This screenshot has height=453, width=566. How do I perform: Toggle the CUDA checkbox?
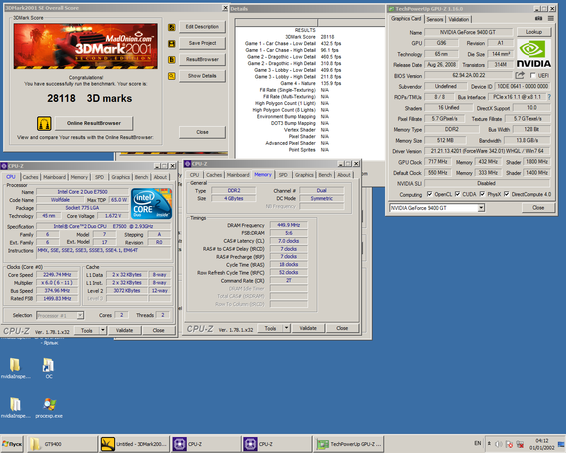pyautogui.click(x=458, y=194)
